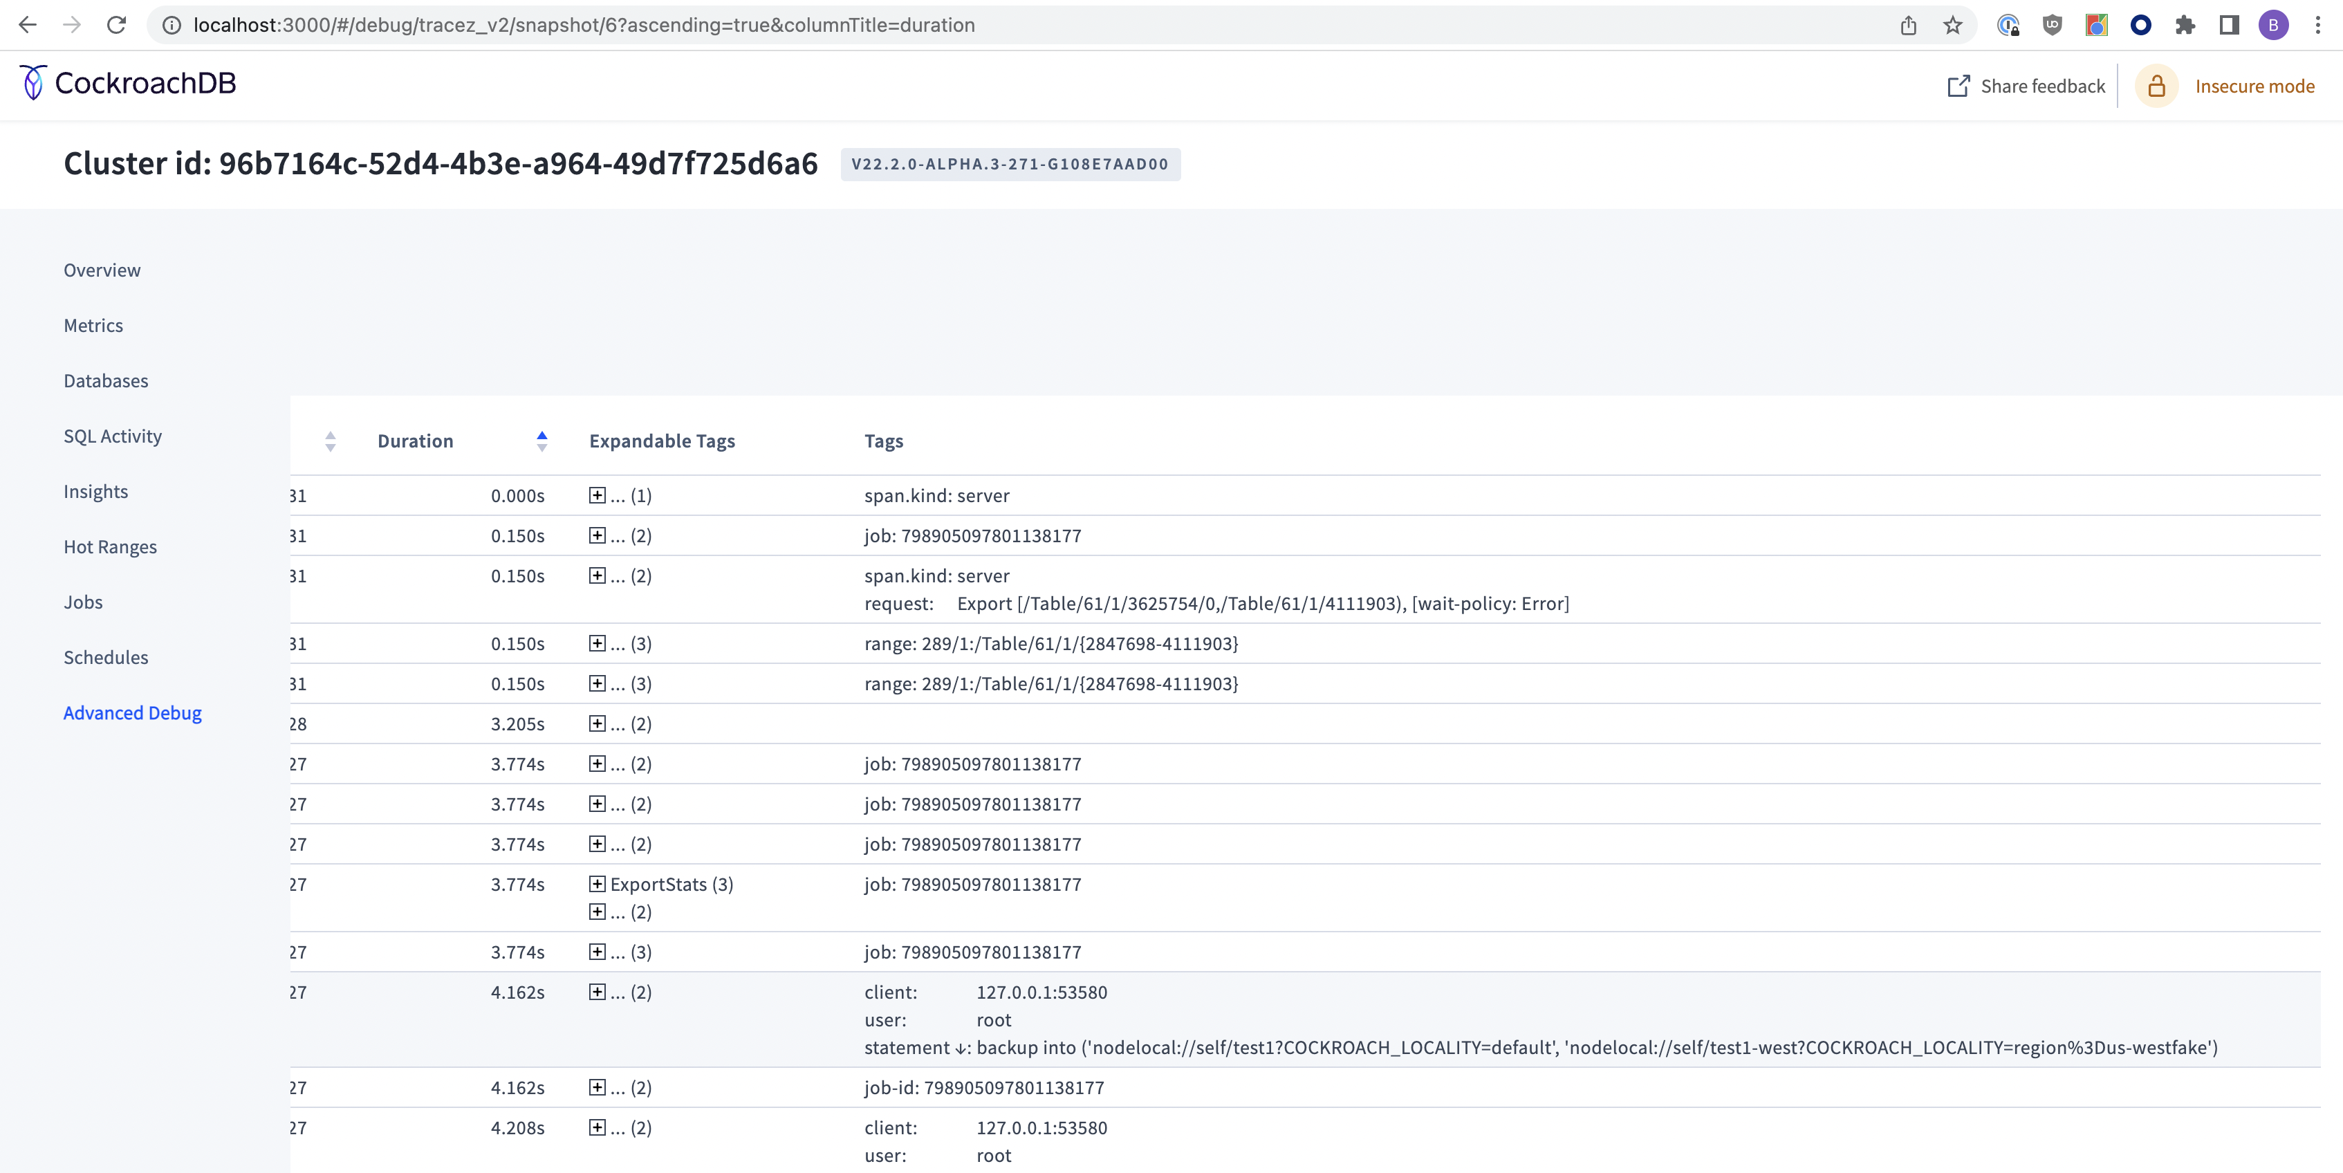Image resolution: width=2343 pixels, height=1173 pixels.
Task: Expand ExportStats (3) tag
Action: [597, 884]
